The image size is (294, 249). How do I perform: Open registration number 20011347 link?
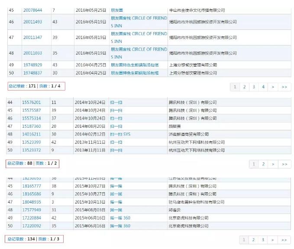coord(32,37)
